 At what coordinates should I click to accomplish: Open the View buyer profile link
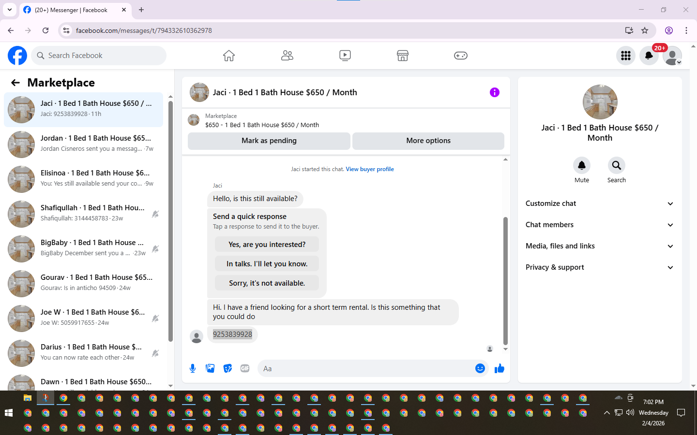click(x=370, y=169)
